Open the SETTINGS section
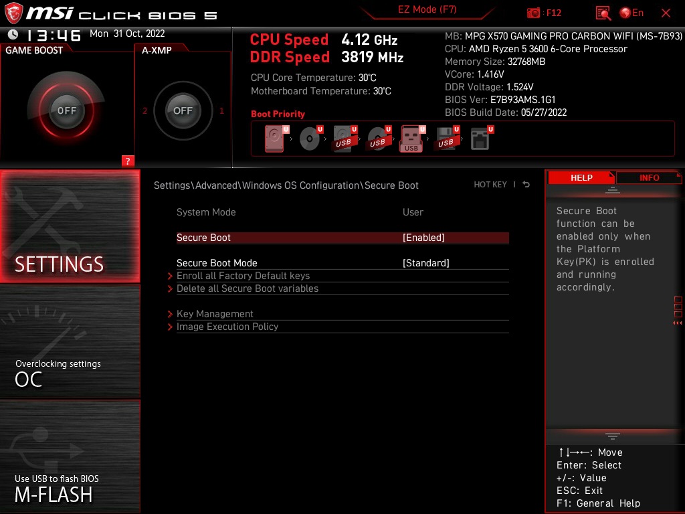 point(70,226)
